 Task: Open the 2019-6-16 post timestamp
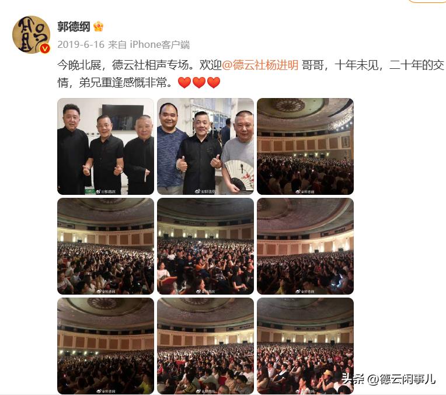[81, 44]
